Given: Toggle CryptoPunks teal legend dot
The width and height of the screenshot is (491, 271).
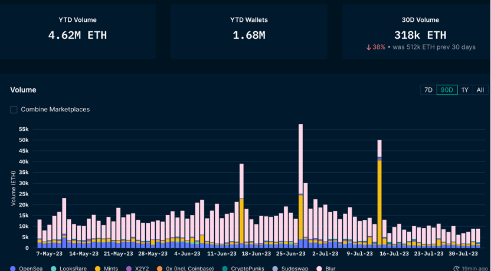Looking at the screenshot, I should click(224, 269).
